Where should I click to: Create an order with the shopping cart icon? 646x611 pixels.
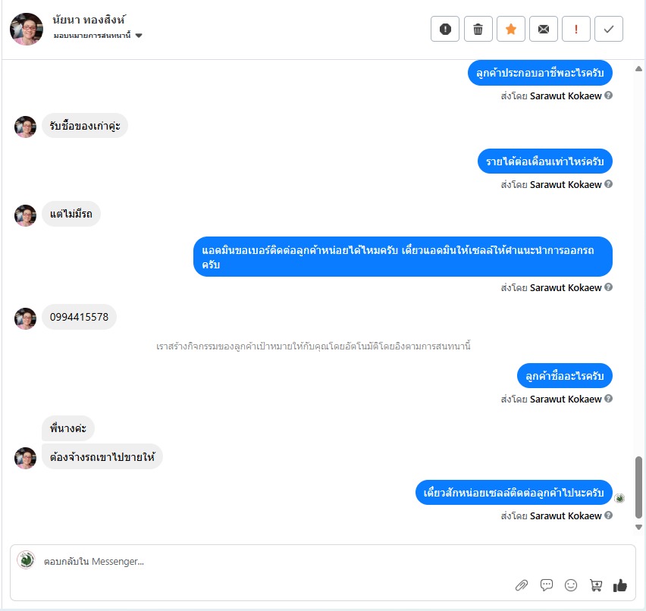[596, 585]
